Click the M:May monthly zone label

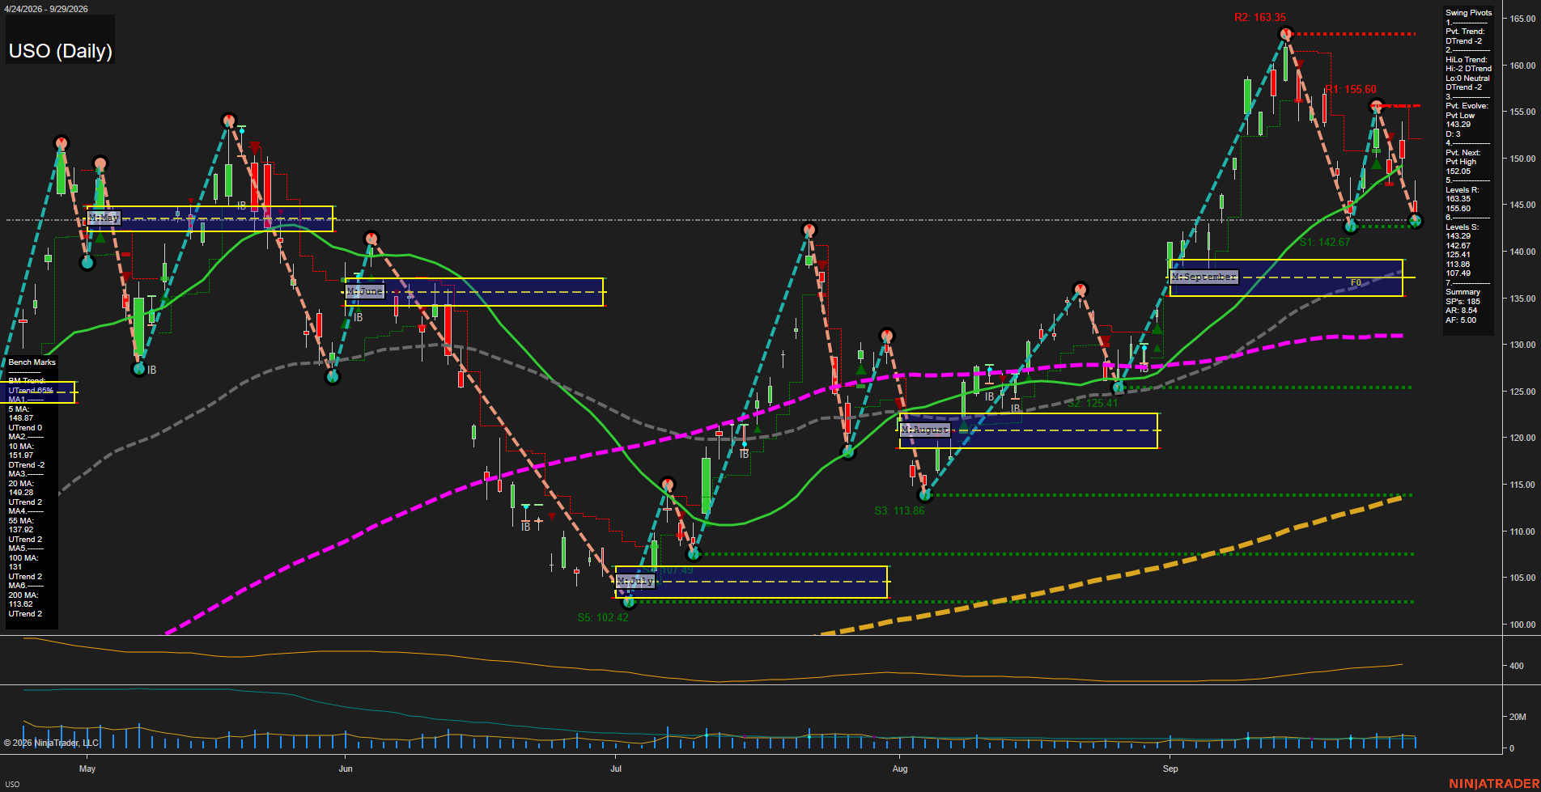104,218
